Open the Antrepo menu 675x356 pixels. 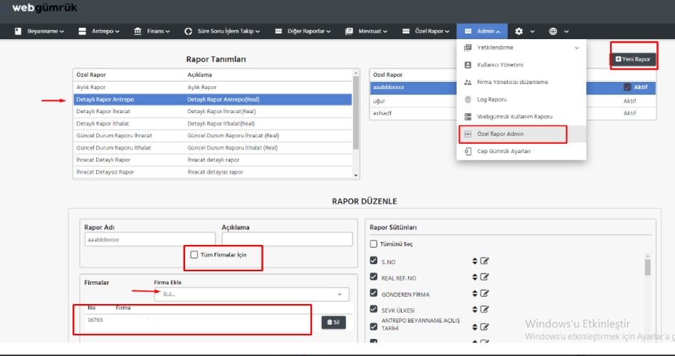click(98, 31)
